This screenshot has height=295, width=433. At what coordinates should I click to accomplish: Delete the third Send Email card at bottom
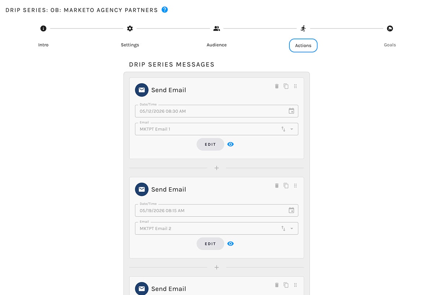(x=277, y=285)
